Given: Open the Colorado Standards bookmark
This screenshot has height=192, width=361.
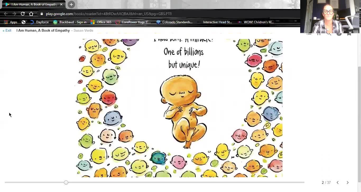Looking at the screenshot, I should [x=174, y=22].
